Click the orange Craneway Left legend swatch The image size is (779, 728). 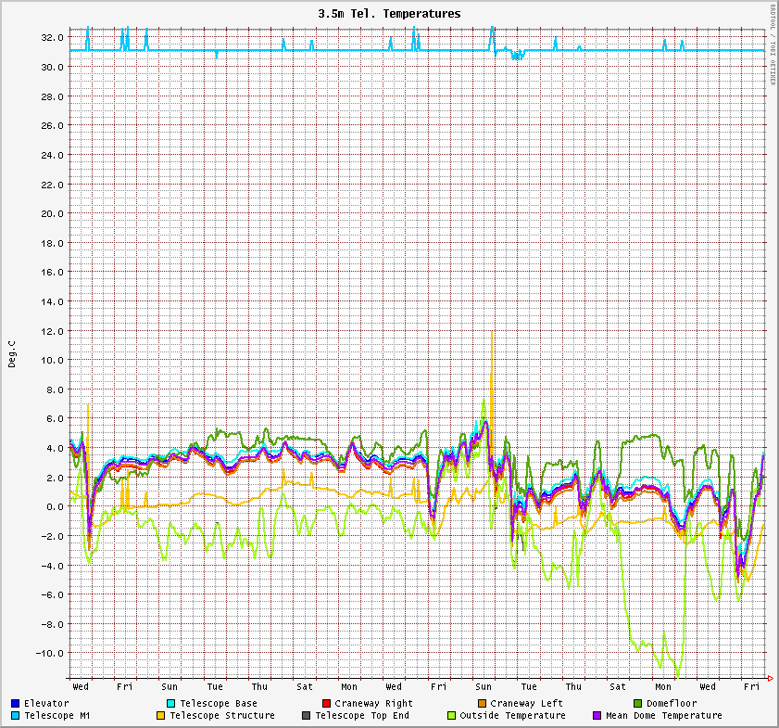coord(482,704)
